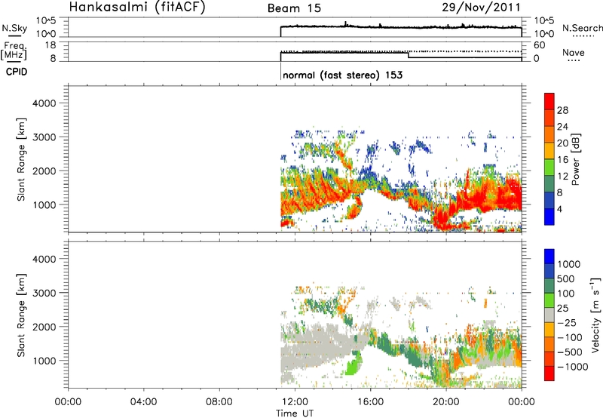Click the N.Search legend label

582,28
